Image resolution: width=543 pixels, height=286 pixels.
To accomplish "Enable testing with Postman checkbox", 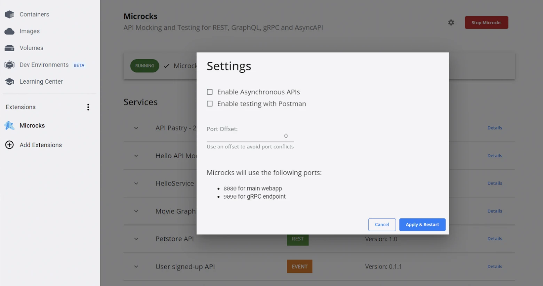I will click(x=210, y=104).
